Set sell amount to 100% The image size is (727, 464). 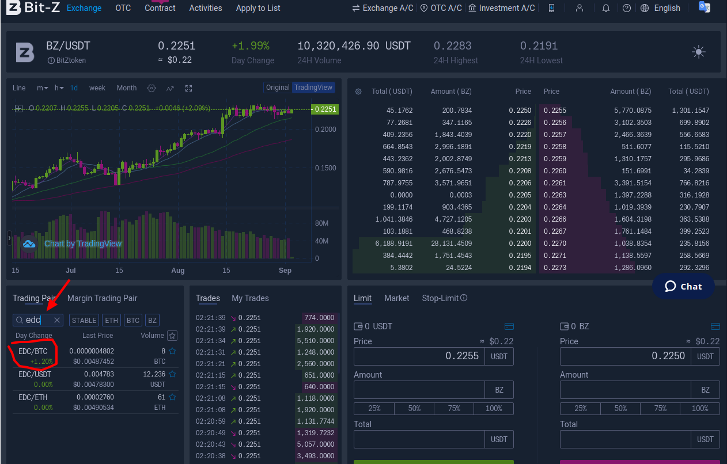pyautogui.click(x=700, y=408)
